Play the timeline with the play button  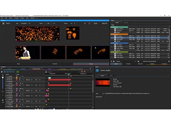click(x=2, y=72)
